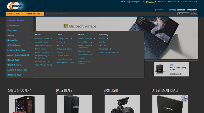Image resolution: width=204 pixels, height=113 pixels.
Task: Open Shell Shocker gaming PC thumbnail
Action: tap(27, 104)
